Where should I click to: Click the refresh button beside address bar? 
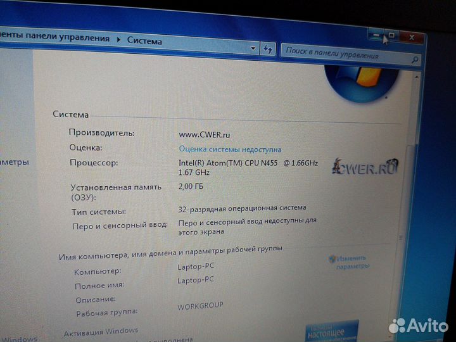tap(267, 49)
